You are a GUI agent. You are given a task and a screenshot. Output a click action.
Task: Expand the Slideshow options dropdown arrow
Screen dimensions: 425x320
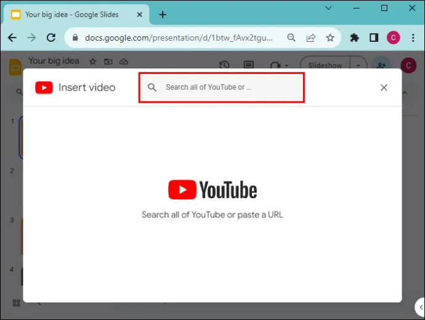pyautogui.click(x=358, y=65)
